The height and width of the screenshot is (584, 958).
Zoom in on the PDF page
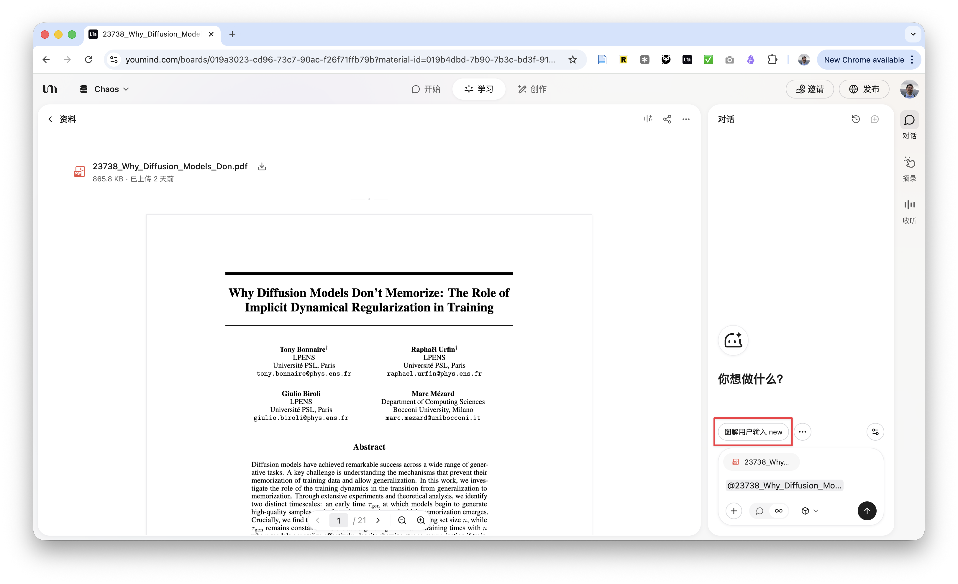click(421, 520)
